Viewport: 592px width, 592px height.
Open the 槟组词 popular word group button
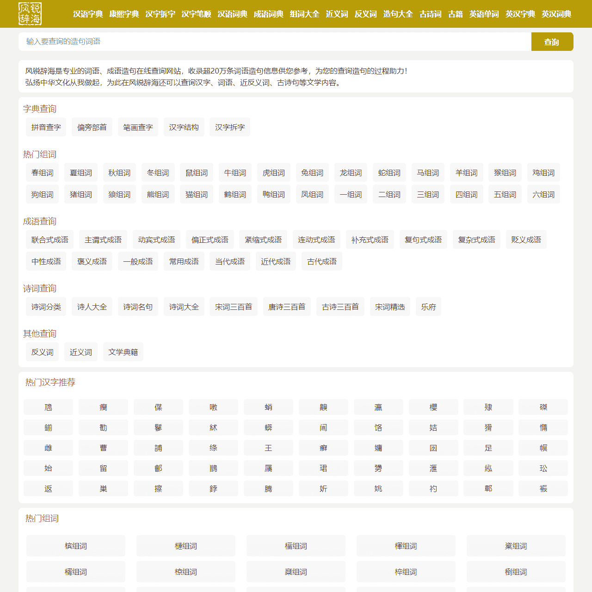click(76, 546)
